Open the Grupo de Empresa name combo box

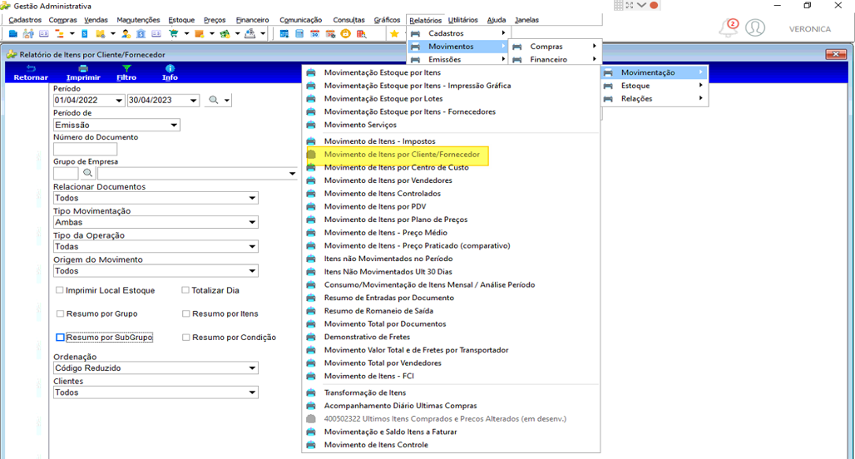tap(197, 173)
